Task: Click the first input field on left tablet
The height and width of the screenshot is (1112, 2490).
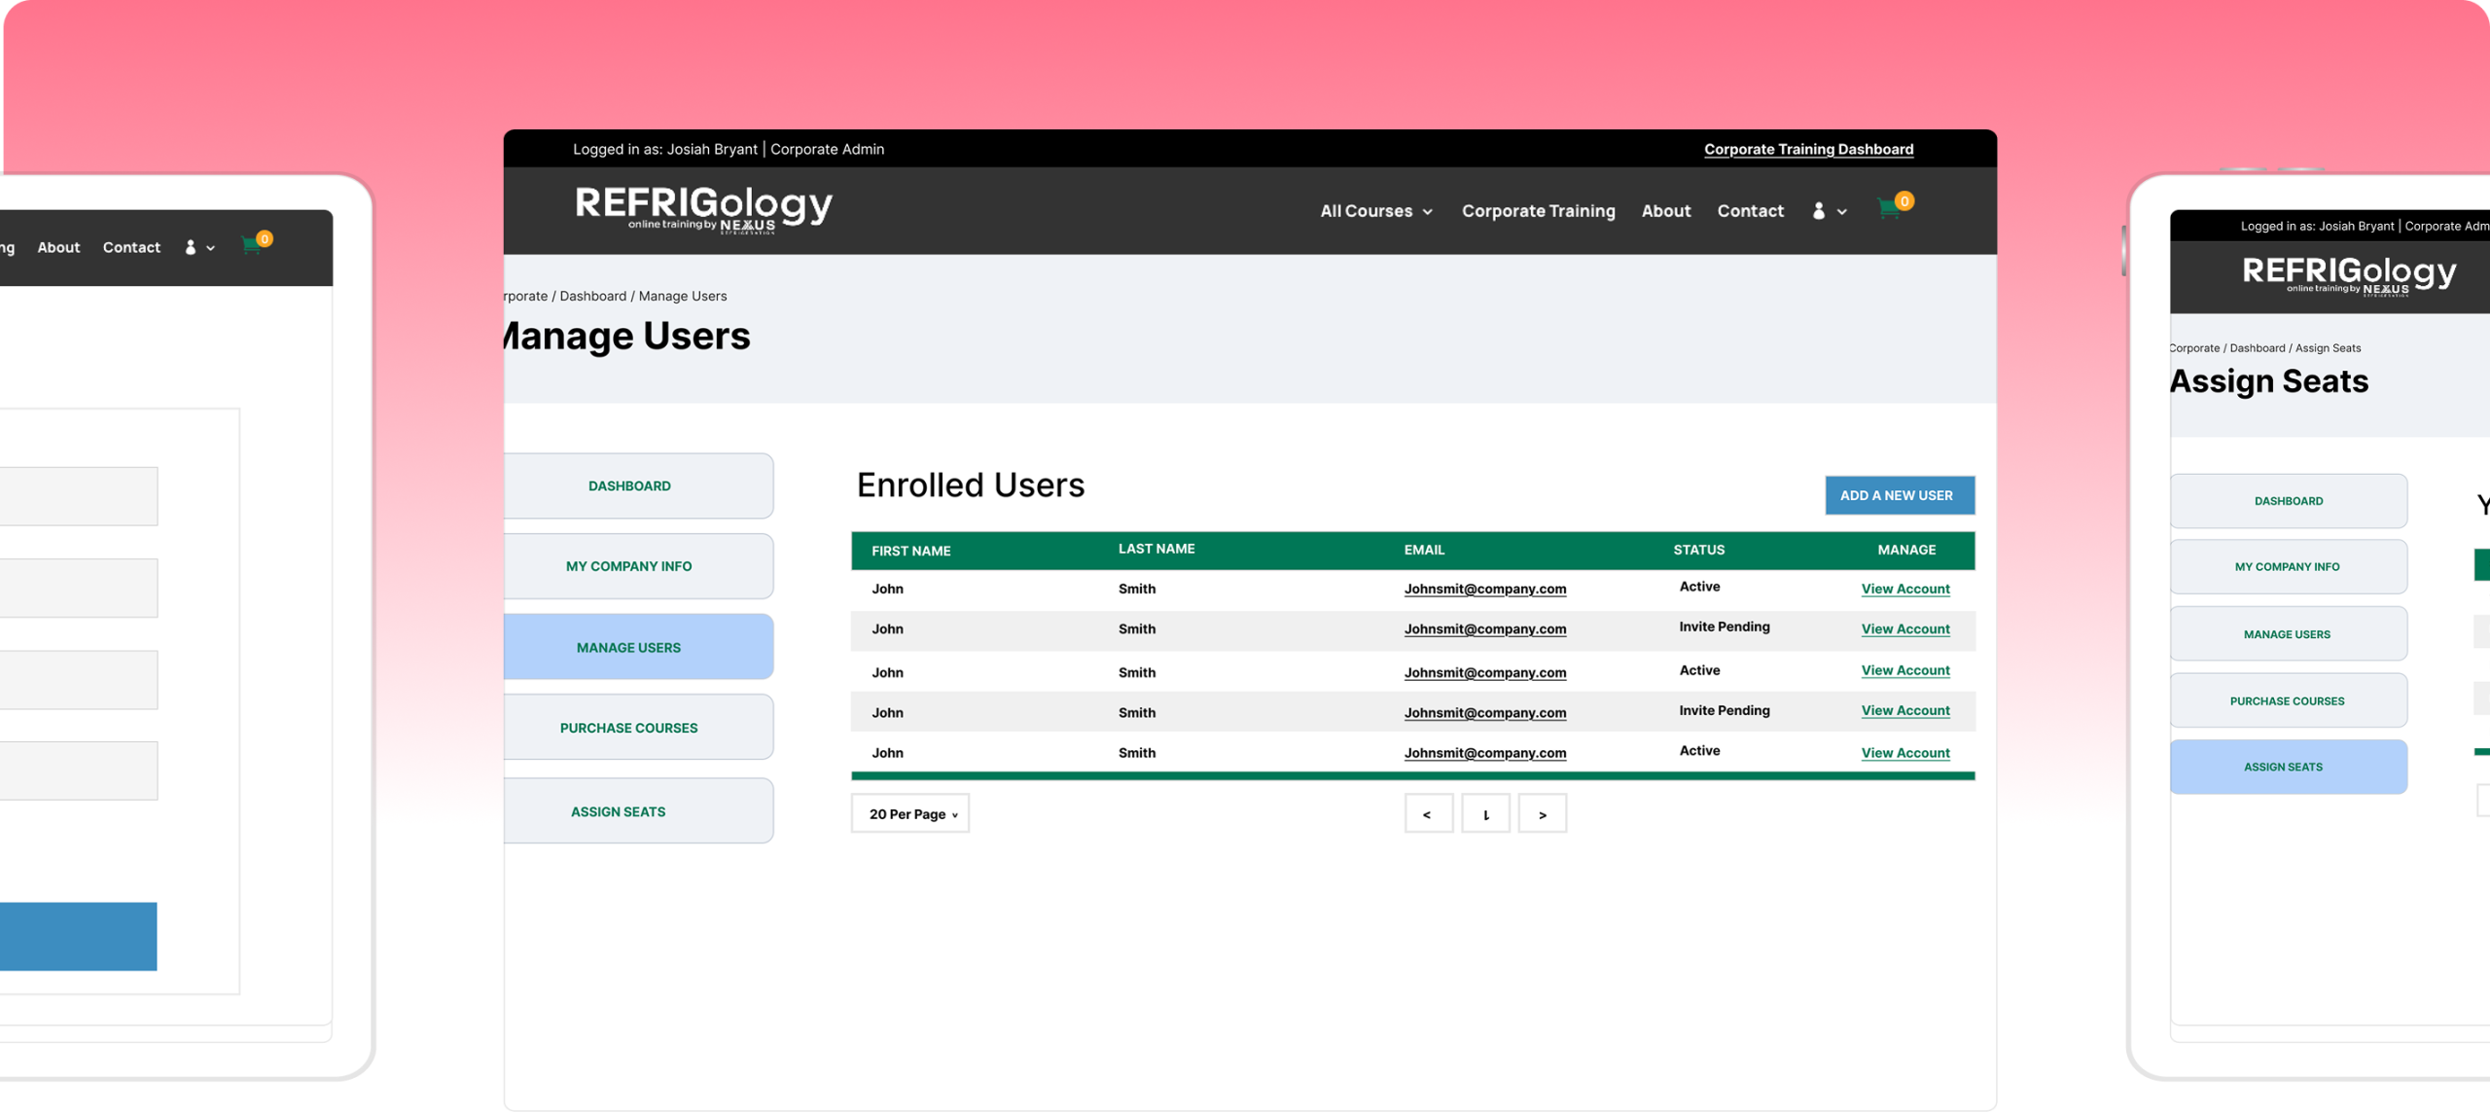Action: coord(78,496)
